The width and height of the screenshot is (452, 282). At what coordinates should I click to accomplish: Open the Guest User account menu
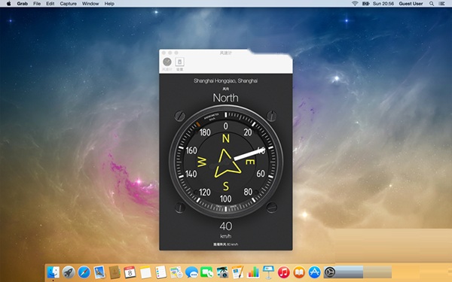(411, 4)
